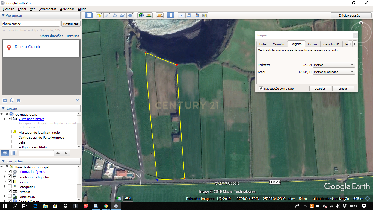Switch to the Caminho 3D tab
This screenshot has width=373, height=210.
(331, 44)
